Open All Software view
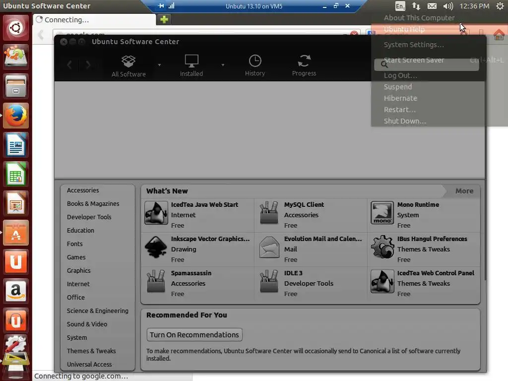 click(128, 66)
